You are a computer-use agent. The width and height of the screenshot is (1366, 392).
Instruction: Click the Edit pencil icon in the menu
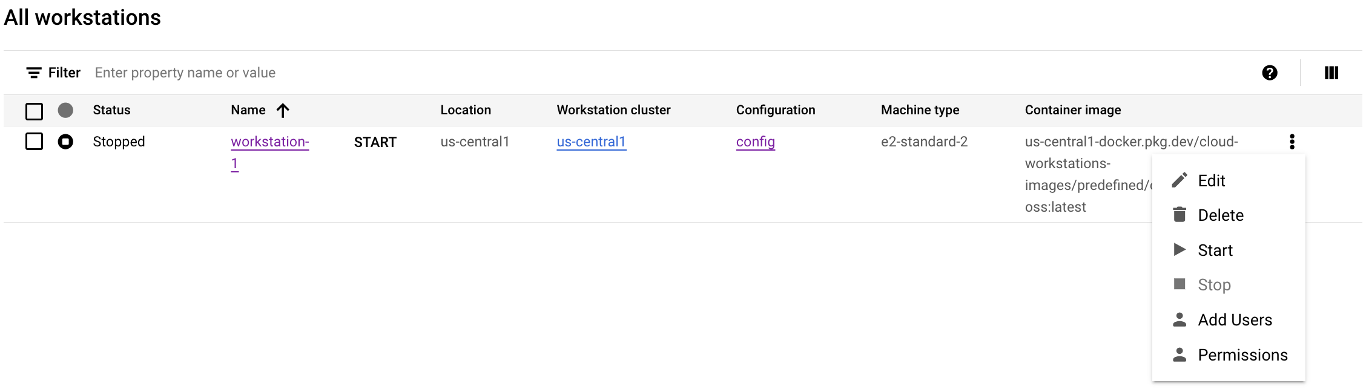point(1178,180)
